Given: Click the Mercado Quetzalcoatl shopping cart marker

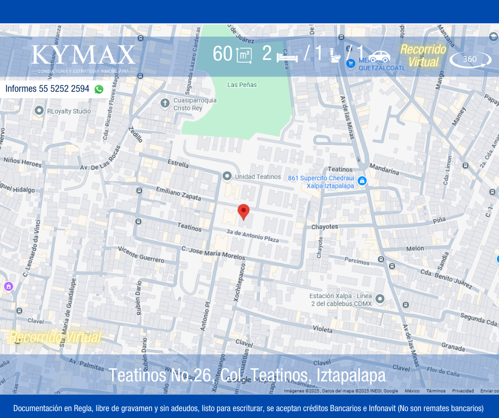Looking at the screenshot, I should click(350, 63).
